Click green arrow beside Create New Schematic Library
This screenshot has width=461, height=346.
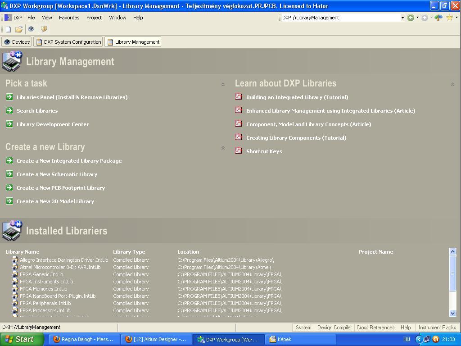(x=9, y=174)
